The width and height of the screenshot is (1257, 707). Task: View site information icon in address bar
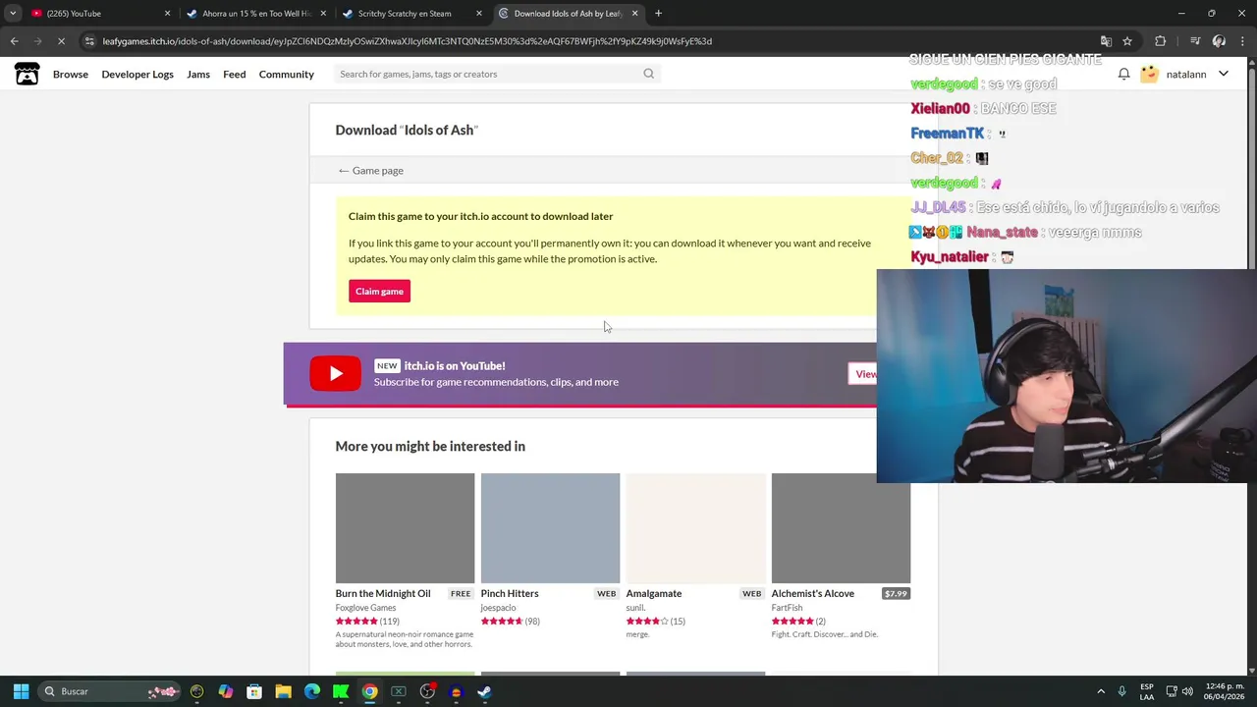[x=89, y=41]
